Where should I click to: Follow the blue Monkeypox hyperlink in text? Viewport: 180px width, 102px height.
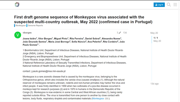pos(98,98)
